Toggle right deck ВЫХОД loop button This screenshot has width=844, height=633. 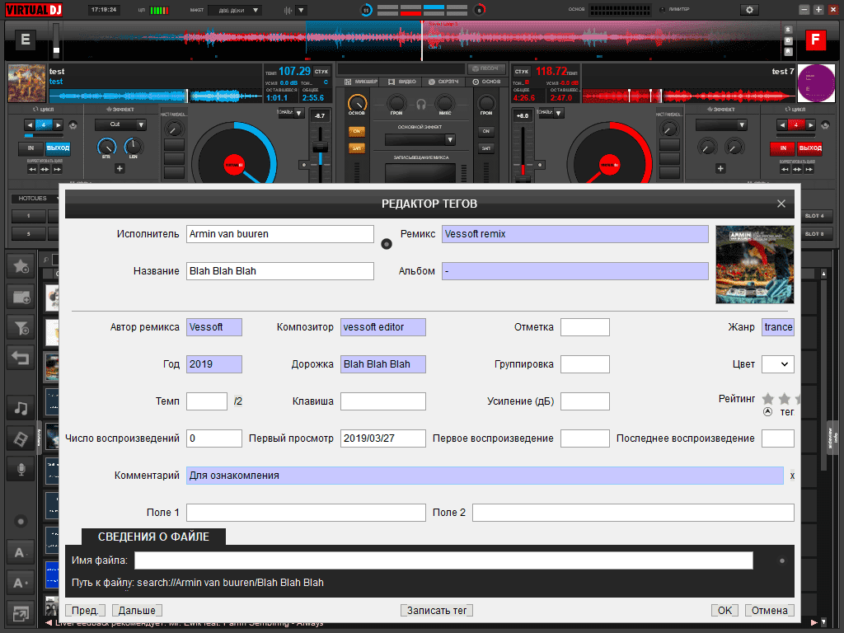[810, 148]
